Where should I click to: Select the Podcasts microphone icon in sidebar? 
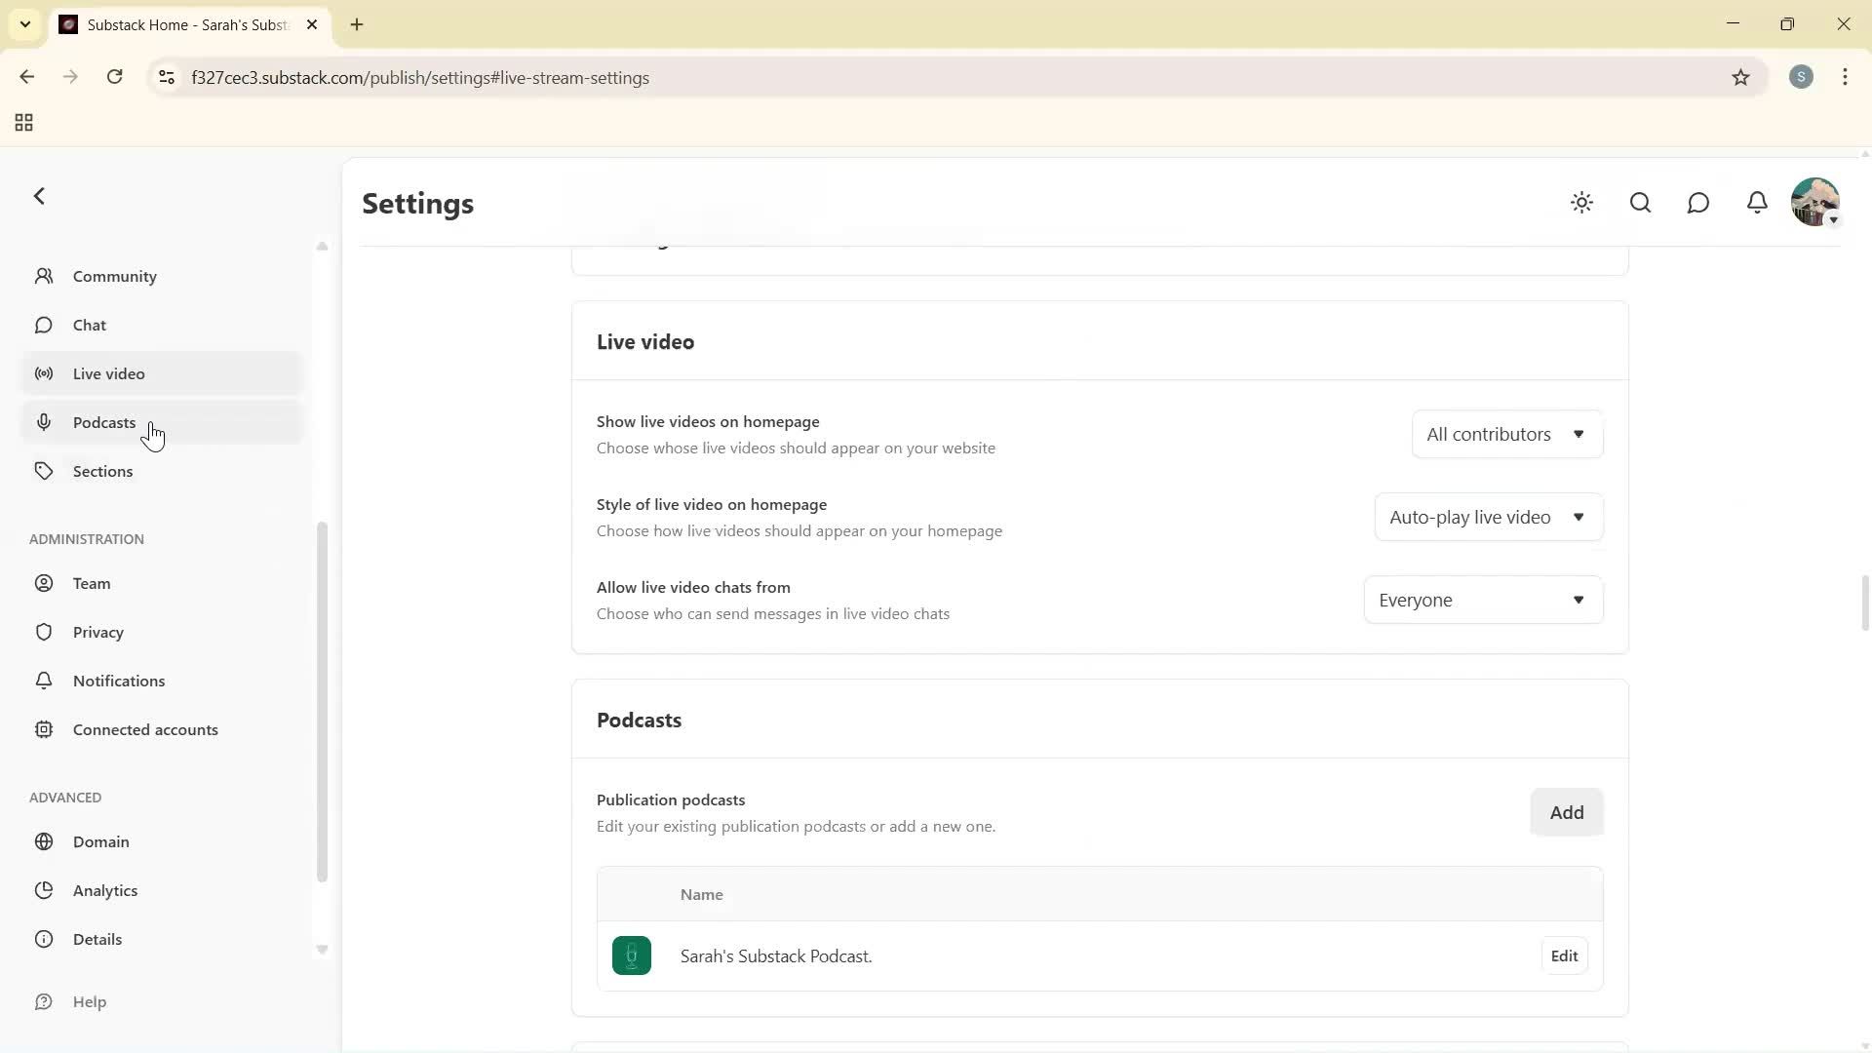(x=45, y=422)
